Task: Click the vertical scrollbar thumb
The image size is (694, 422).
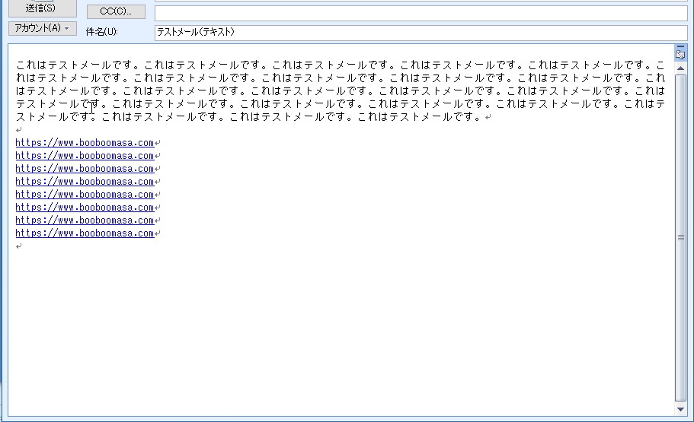Action: (x=680, y=238)
